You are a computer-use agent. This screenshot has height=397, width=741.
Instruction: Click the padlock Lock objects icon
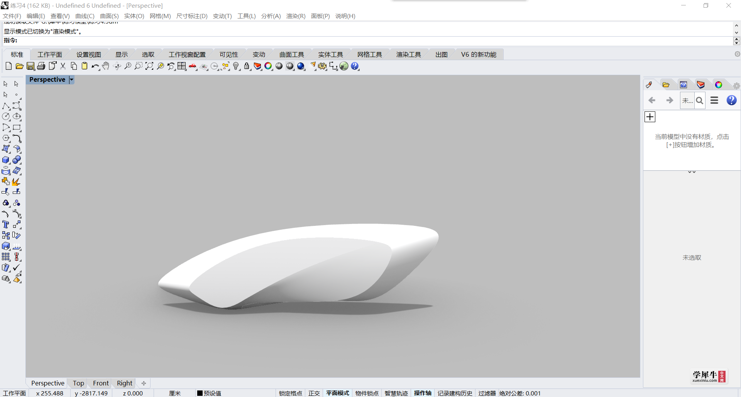tap(247, 66)
